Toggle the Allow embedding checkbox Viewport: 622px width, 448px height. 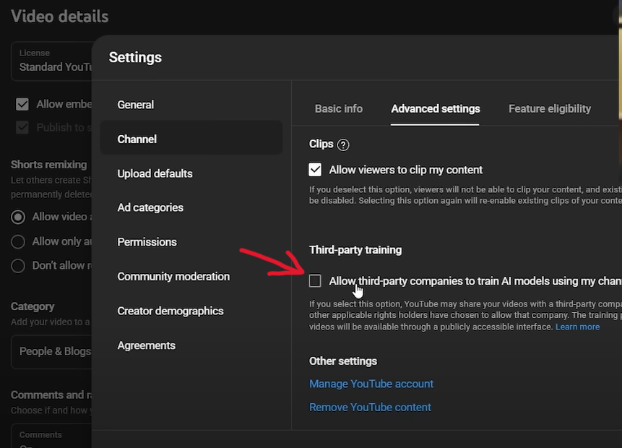coord(22,104)
